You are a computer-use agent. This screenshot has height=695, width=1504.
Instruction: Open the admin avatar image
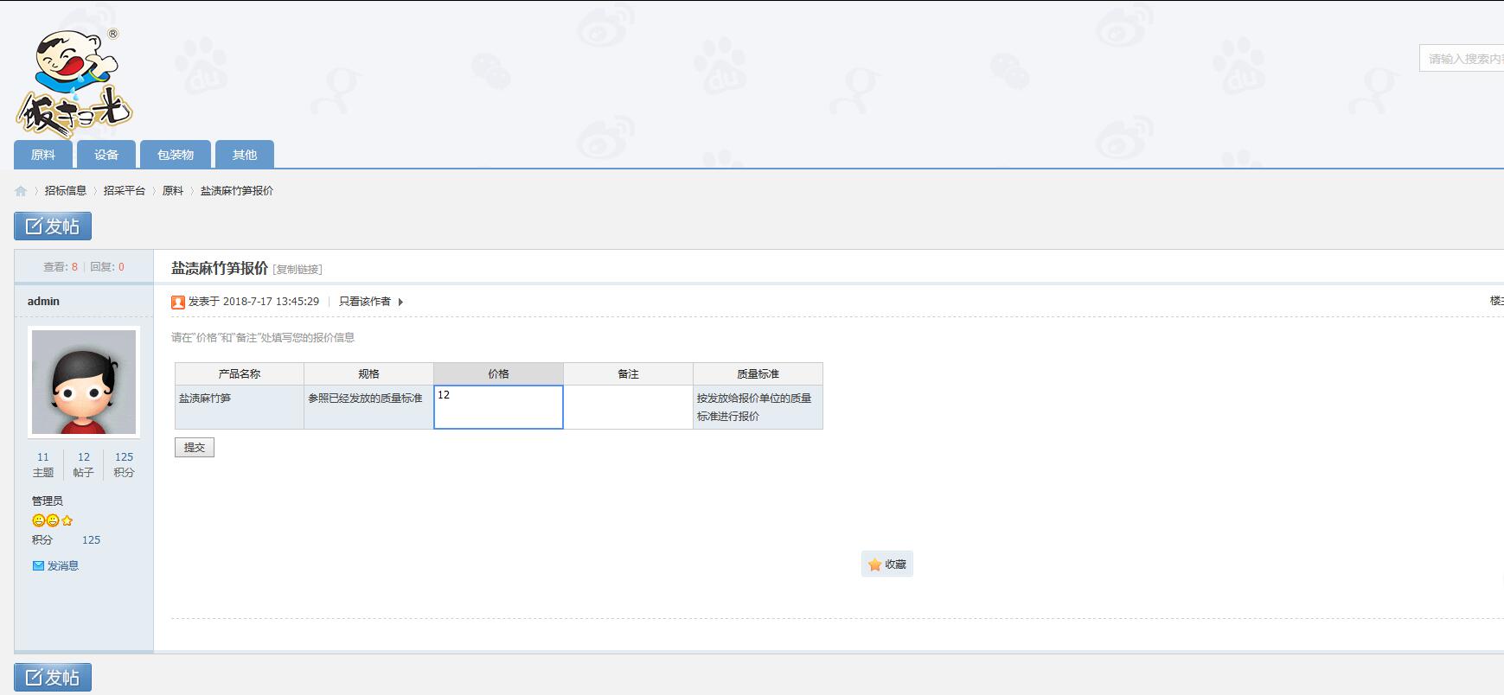click(x=84, y=382)
